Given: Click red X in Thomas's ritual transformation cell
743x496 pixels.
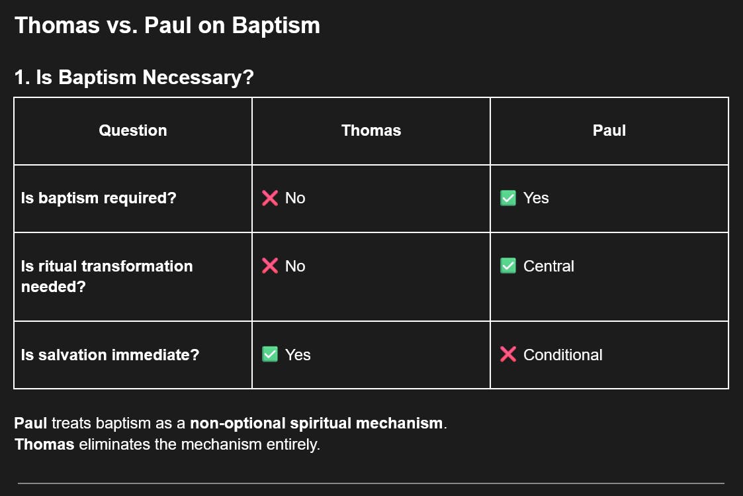Looking at the screenshot, I should (270, 266).
